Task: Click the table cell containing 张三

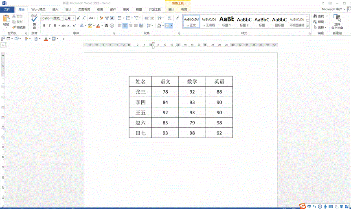Action: (140, 92)
